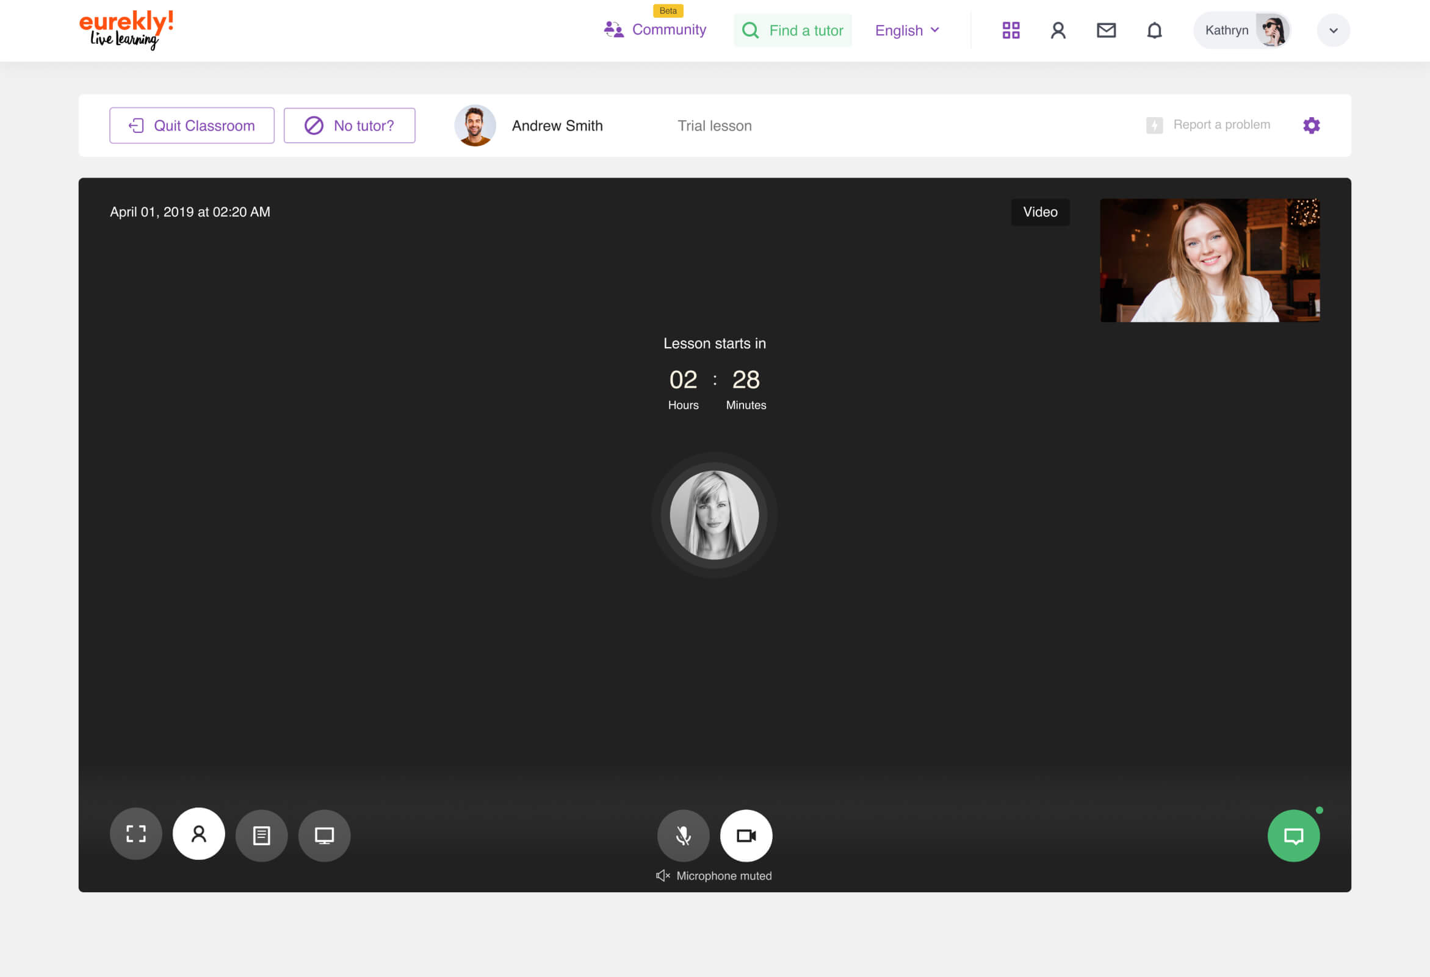Select the Video tab label
1430x977 pixels.
click(1040, 212)
